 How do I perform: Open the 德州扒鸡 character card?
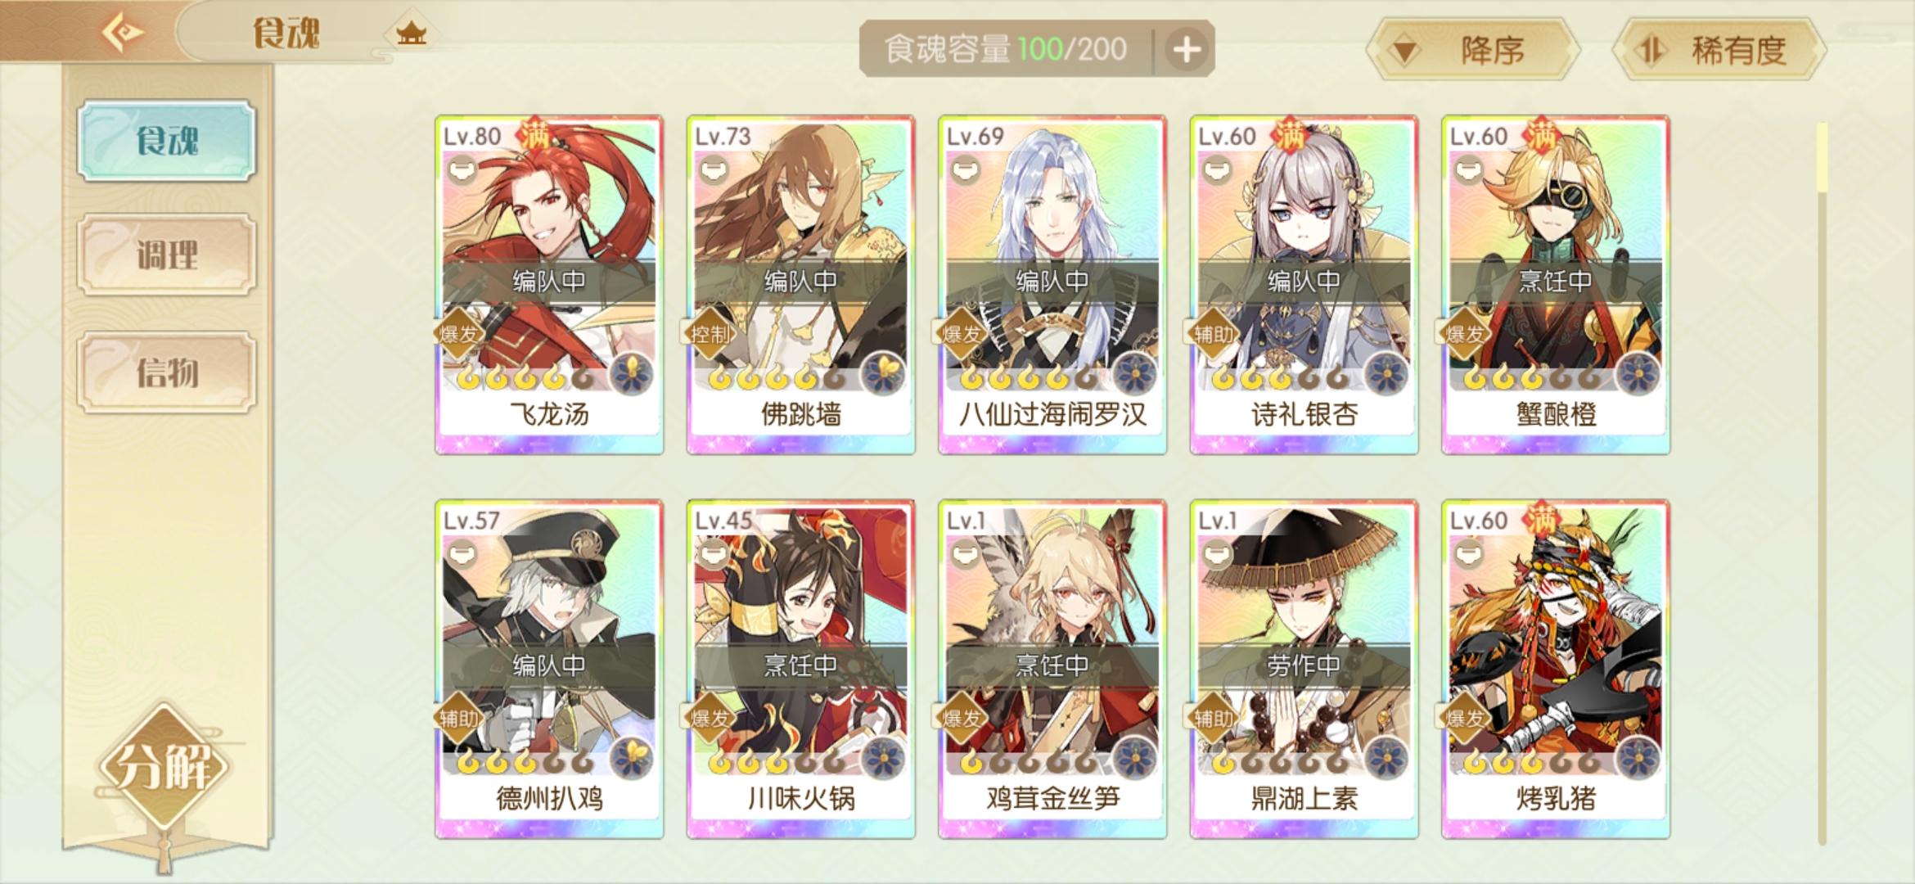coord(549,670)
